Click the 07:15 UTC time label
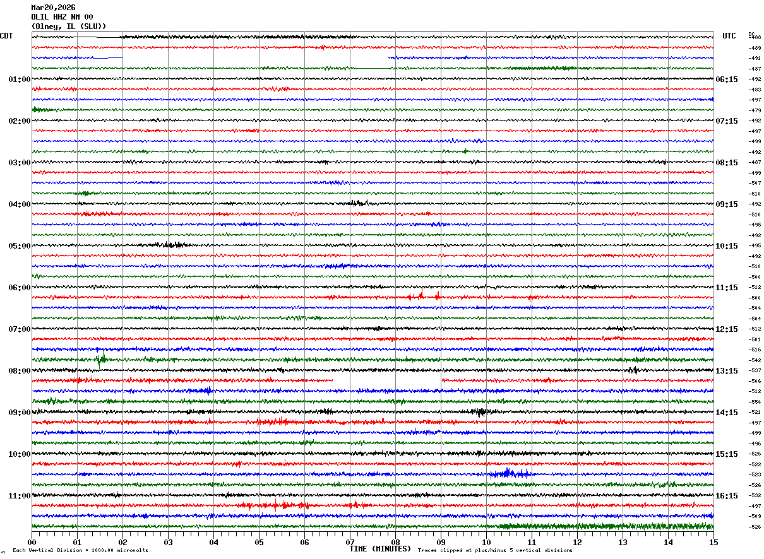 click(727, 121)
